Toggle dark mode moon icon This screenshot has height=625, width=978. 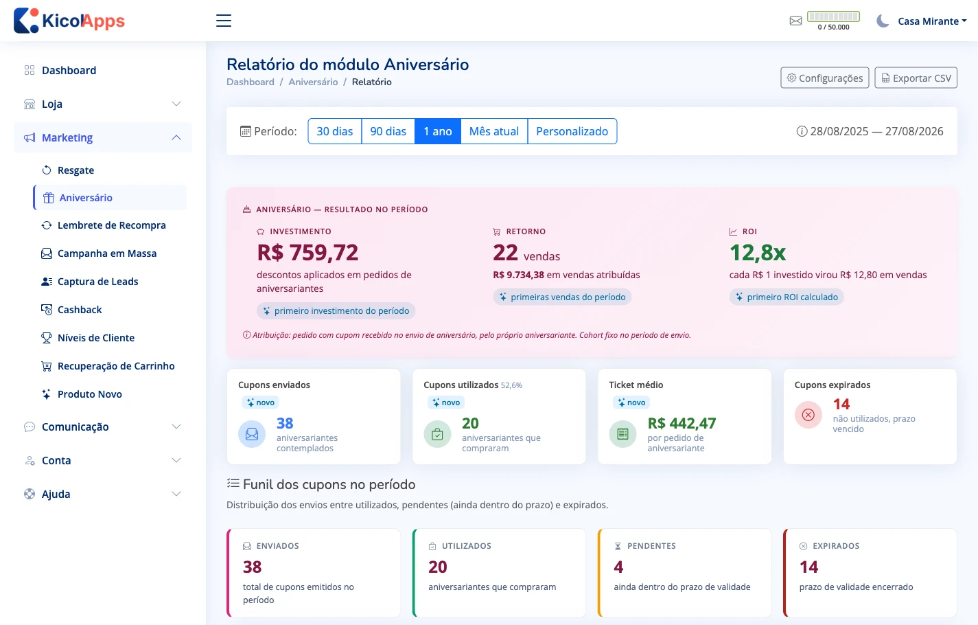tap(883, 21)
